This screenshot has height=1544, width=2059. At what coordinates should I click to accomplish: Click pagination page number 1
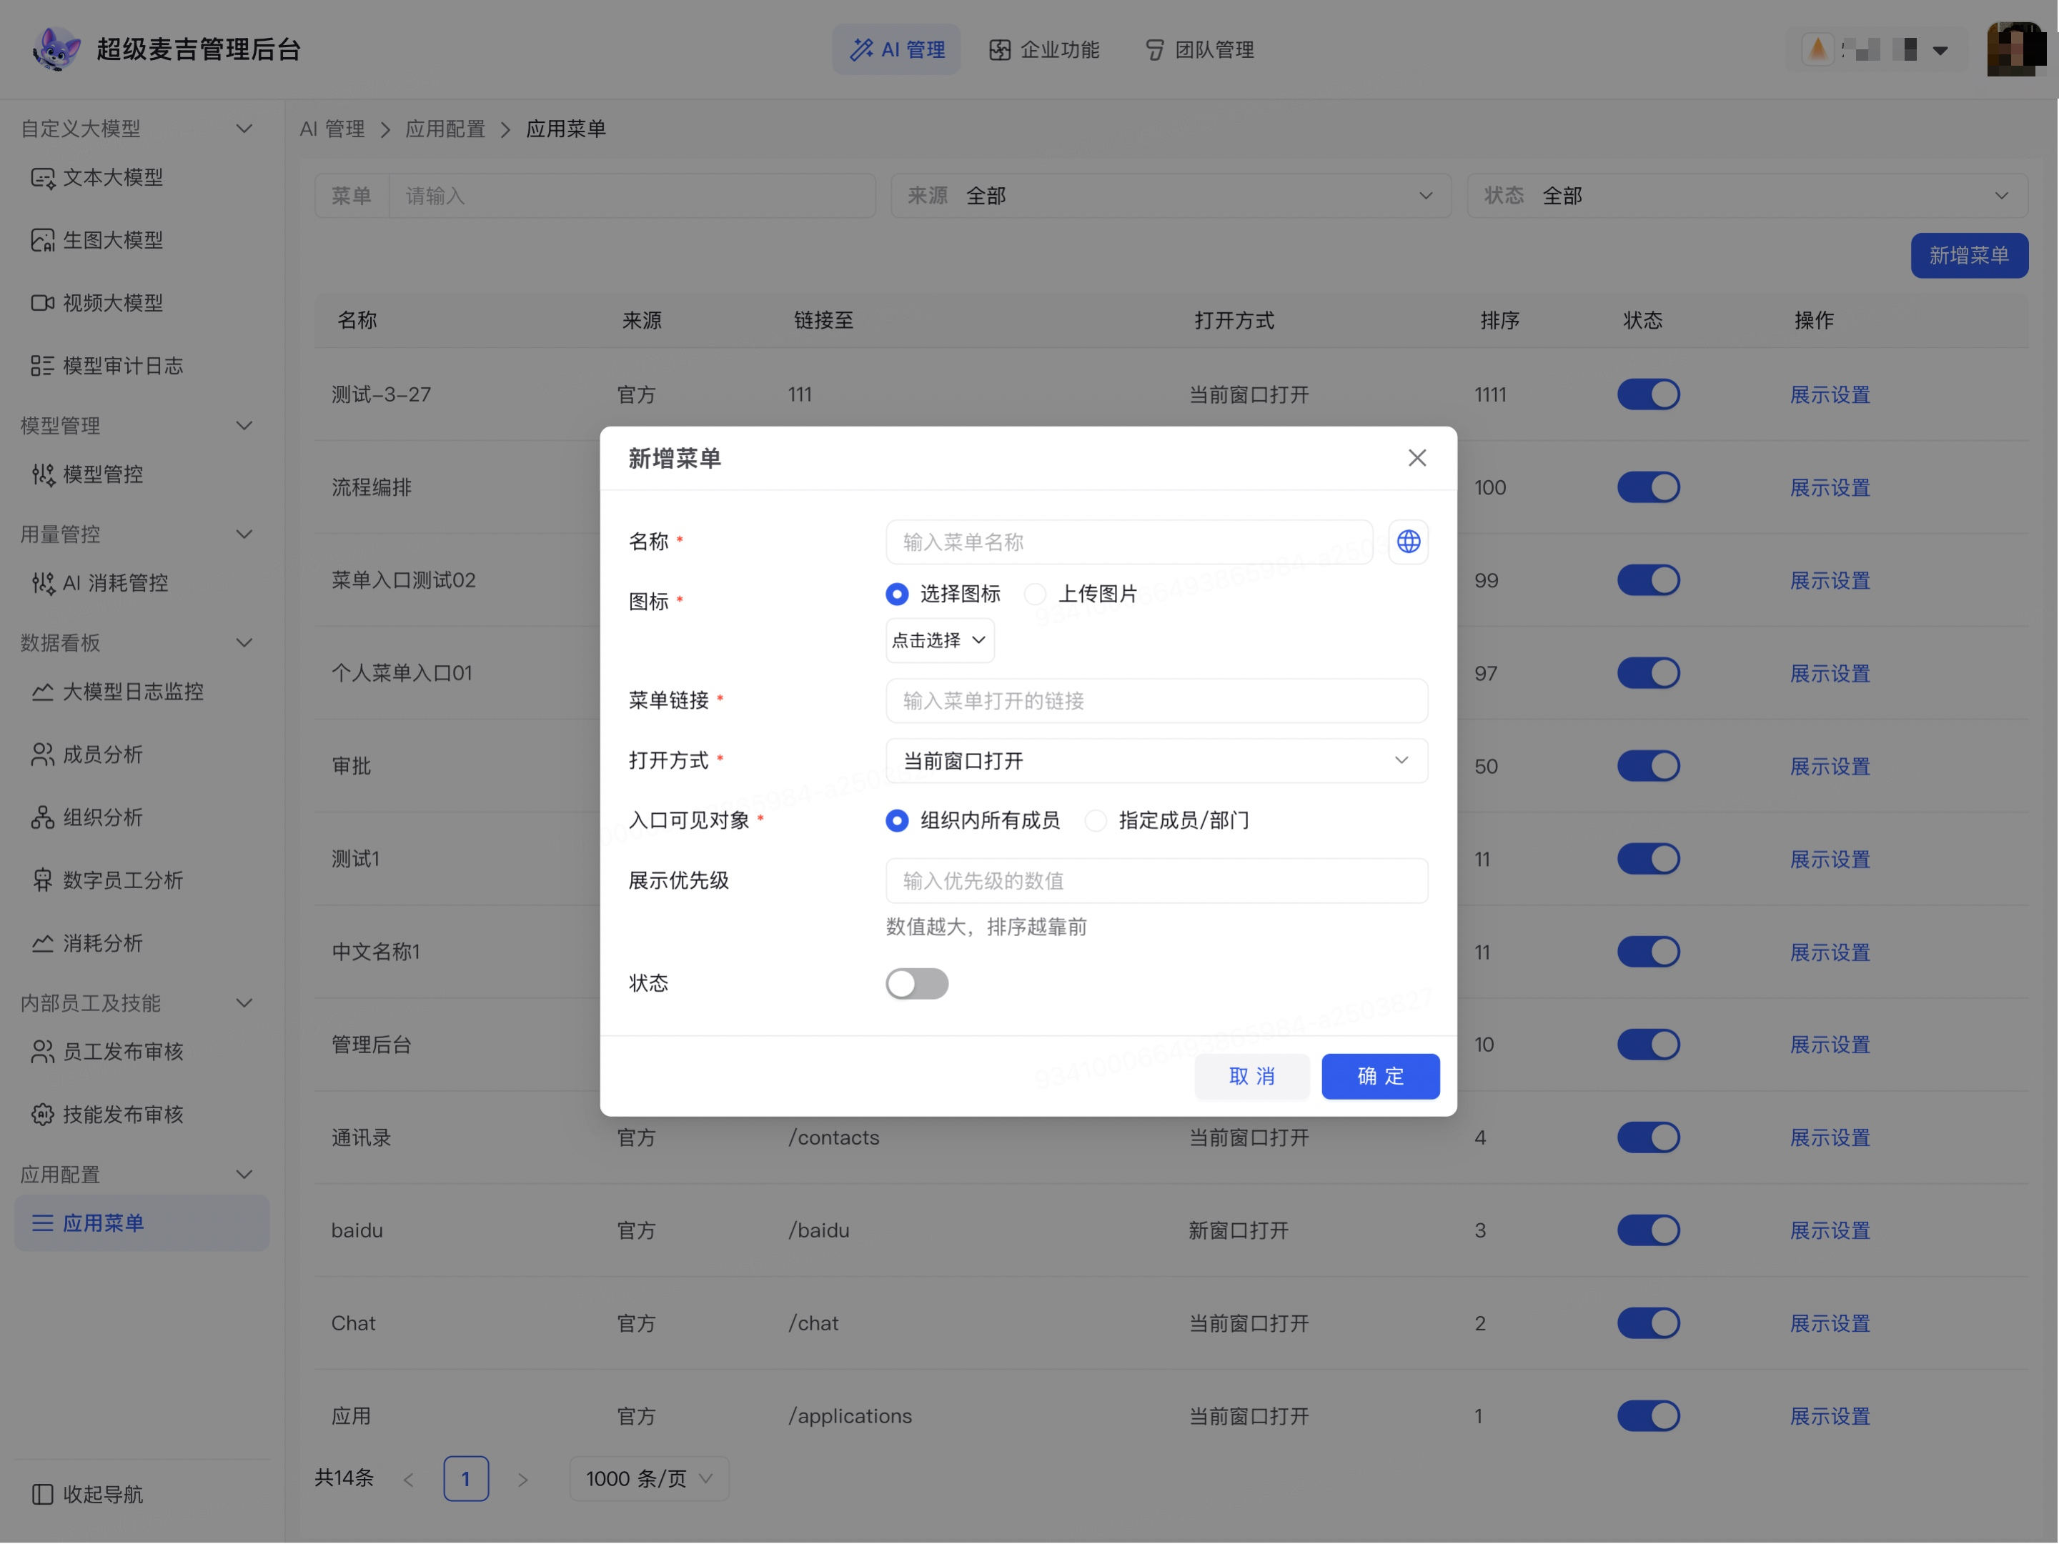tap(465, 1479)
